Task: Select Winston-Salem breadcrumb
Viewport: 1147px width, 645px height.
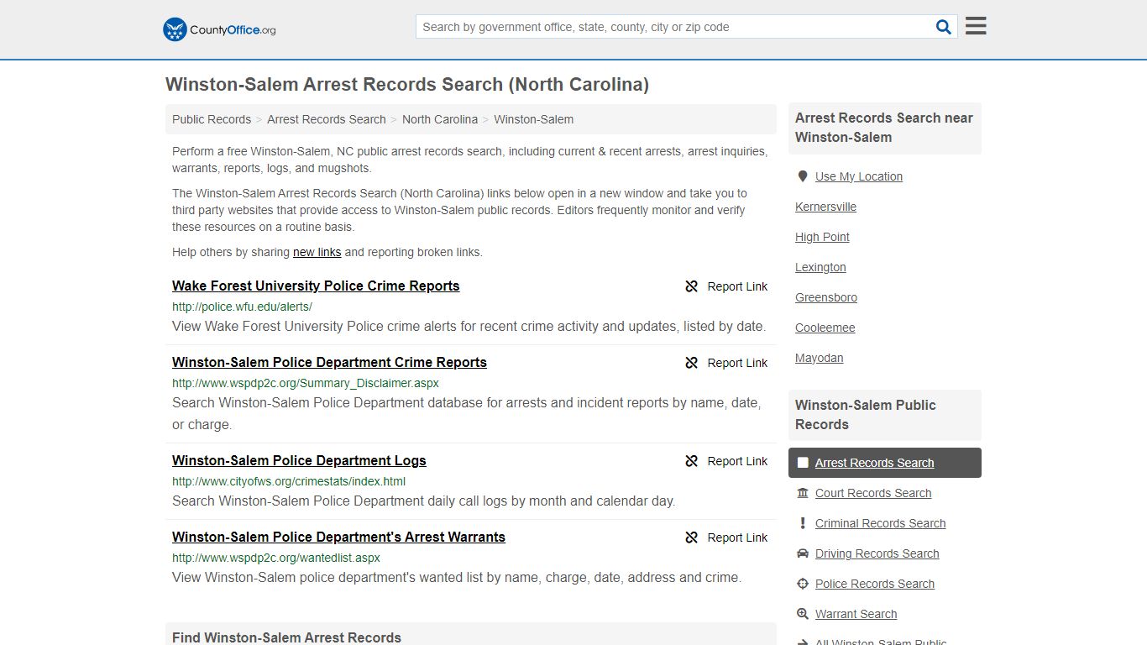Action: (534, 119)
